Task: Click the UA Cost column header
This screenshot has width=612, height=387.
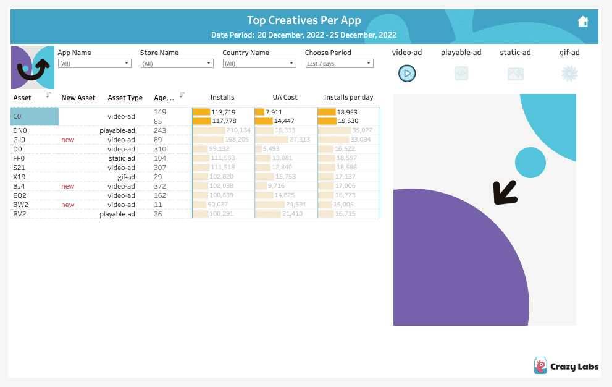Action: tap(285, 97)
